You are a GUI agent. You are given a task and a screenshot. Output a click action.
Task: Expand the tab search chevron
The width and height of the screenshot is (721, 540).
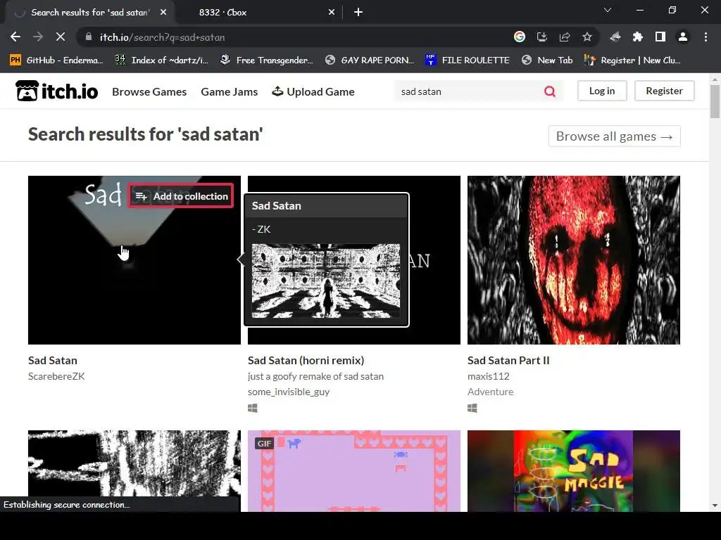[x=608, y=10]
